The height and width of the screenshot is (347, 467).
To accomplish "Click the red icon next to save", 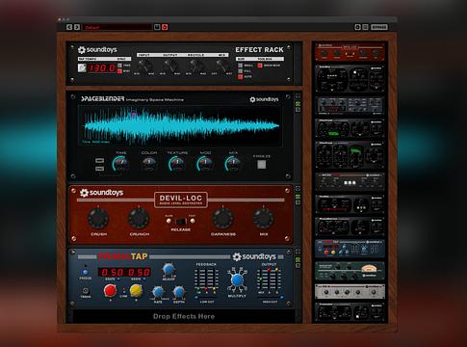I will click(x=165, y=27).
